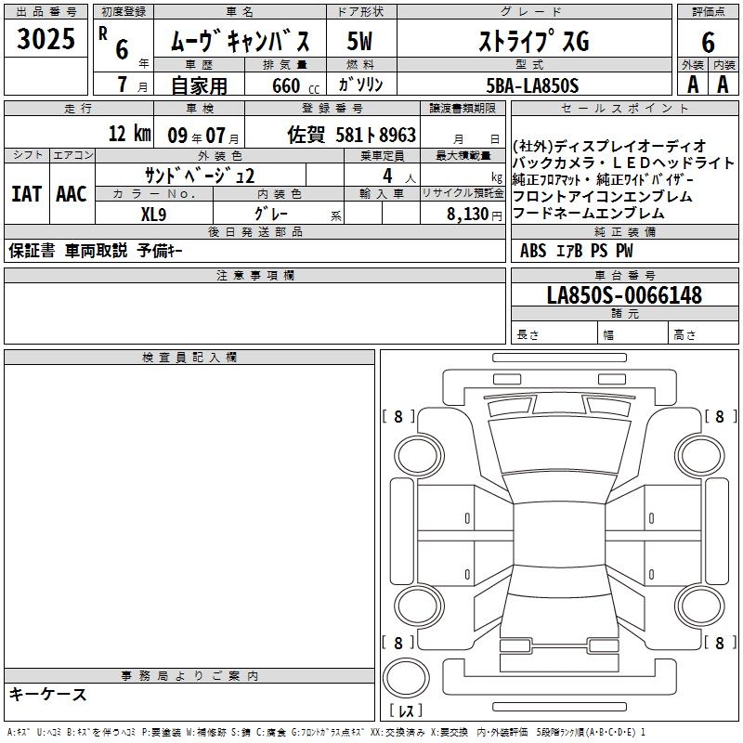Click the mileage value 12 km
The width and height of the screenshot is (743, 743).
coord(129,134)
